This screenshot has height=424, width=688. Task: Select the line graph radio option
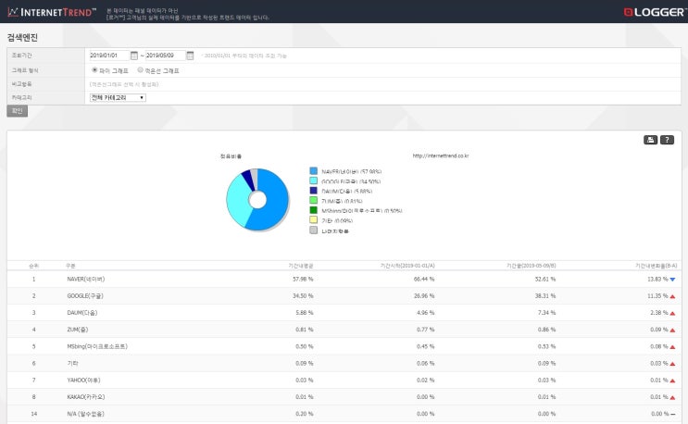click(x=141, y=69)
